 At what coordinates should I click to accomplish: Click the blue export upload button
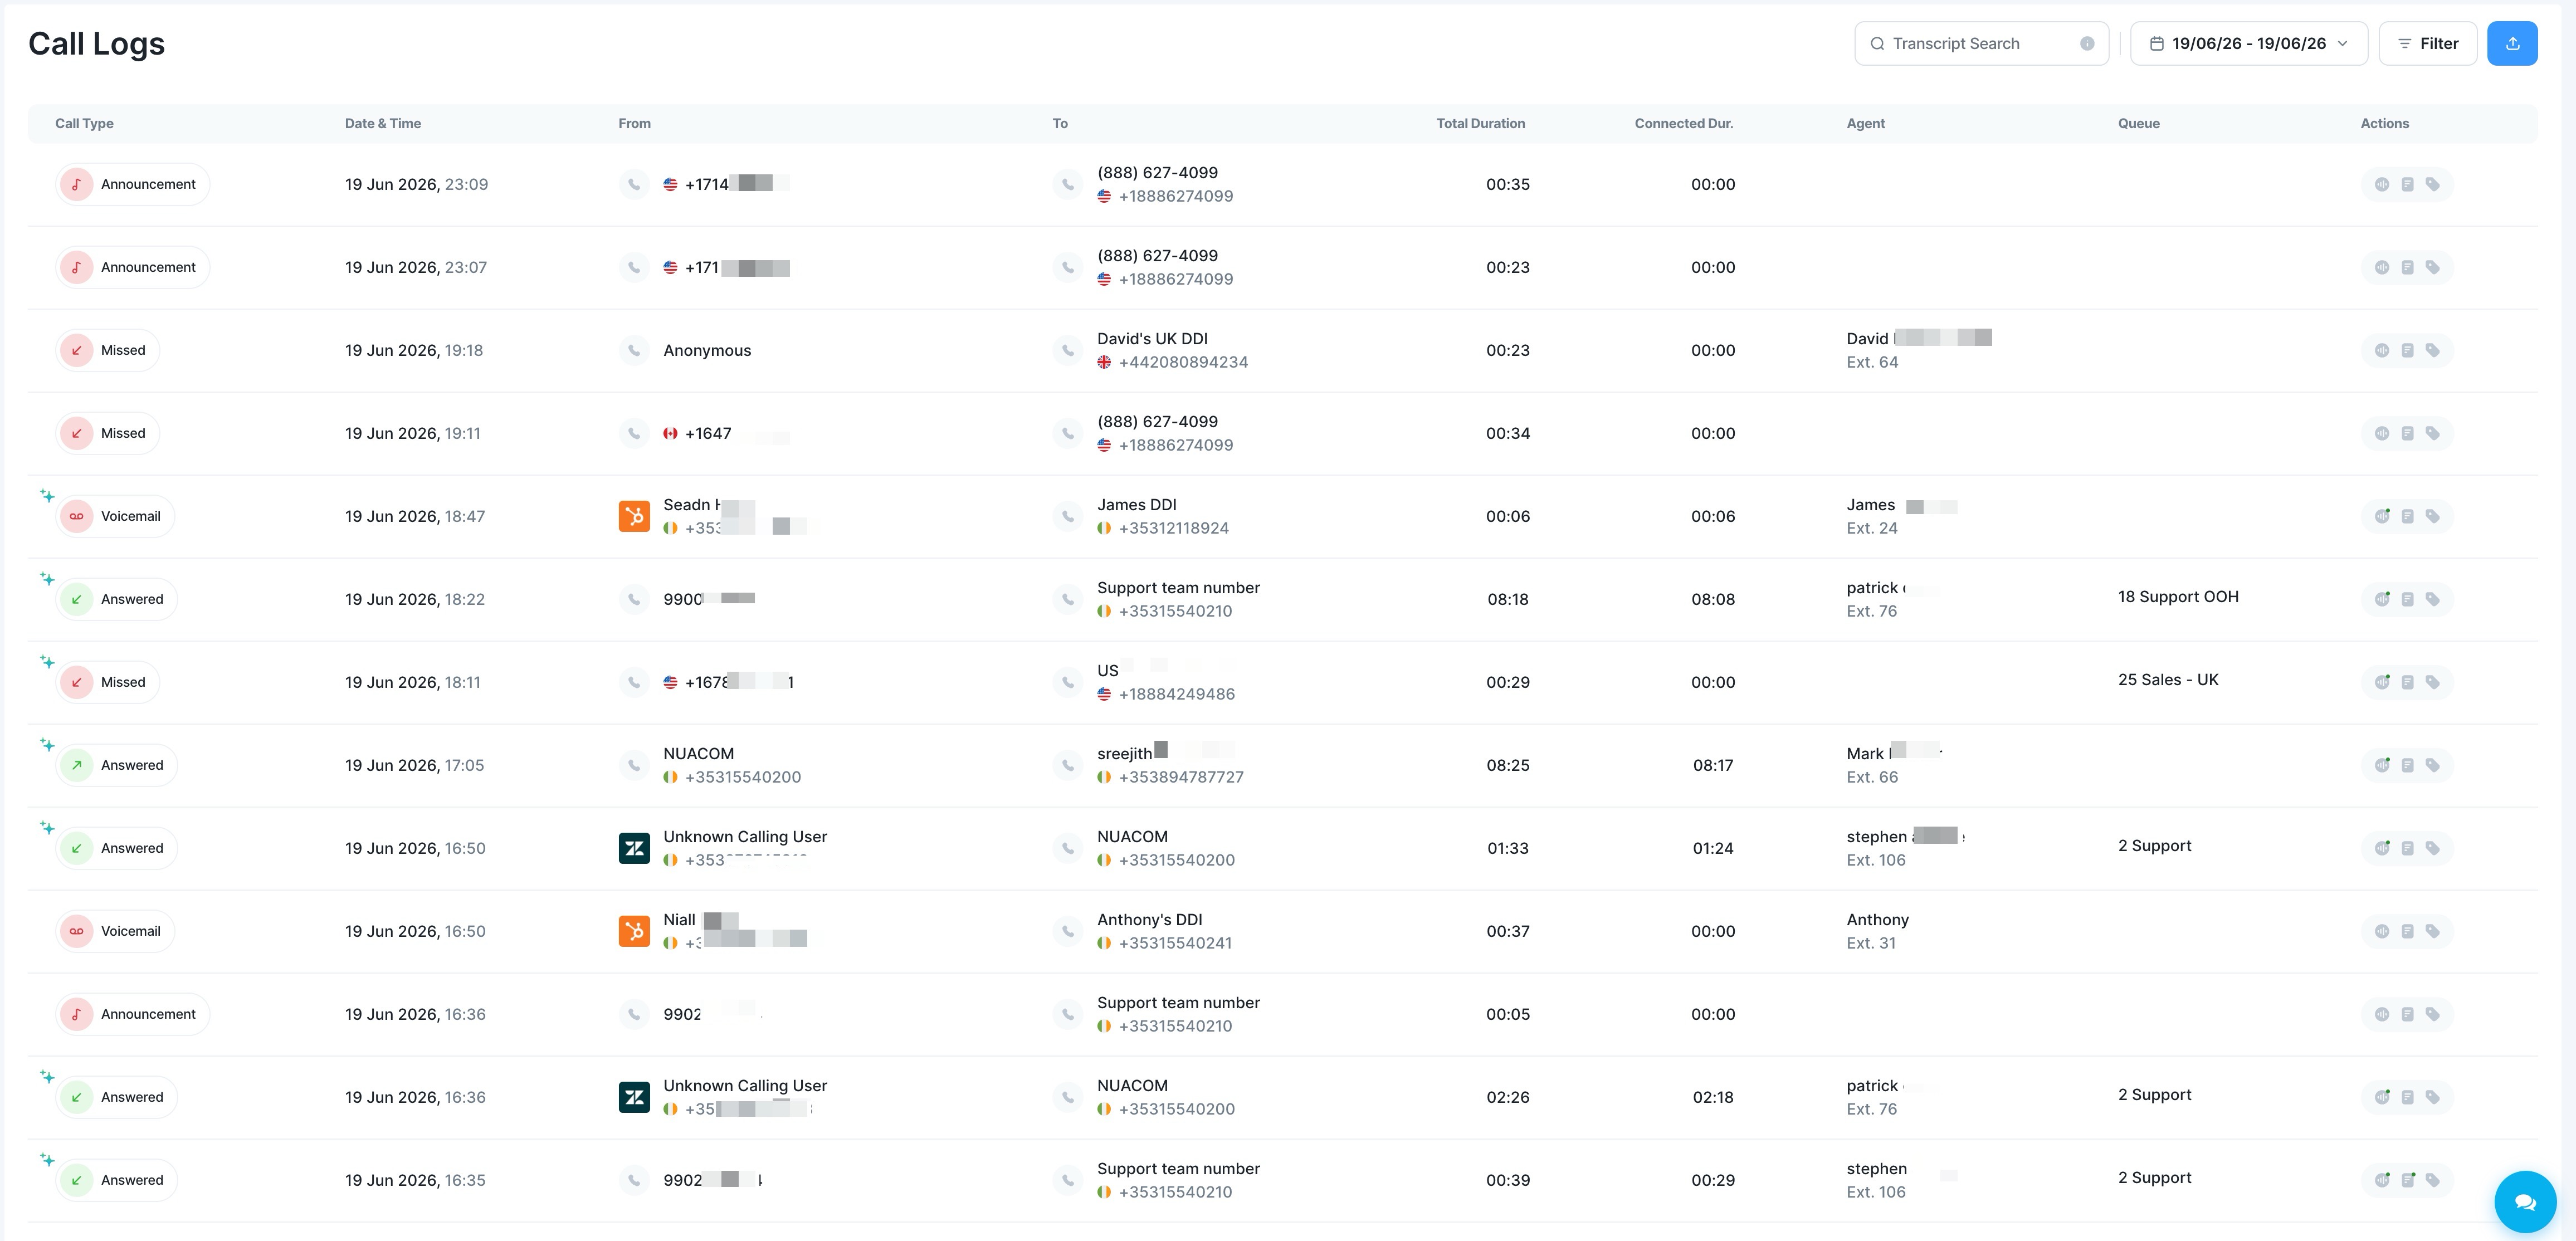click(2512, 43)
